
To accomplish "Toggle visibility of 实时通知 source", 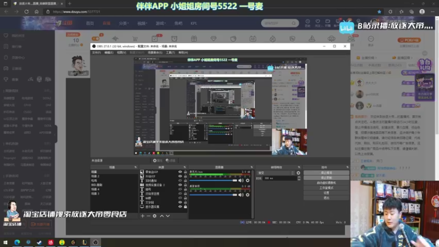I will coord(180,181).
